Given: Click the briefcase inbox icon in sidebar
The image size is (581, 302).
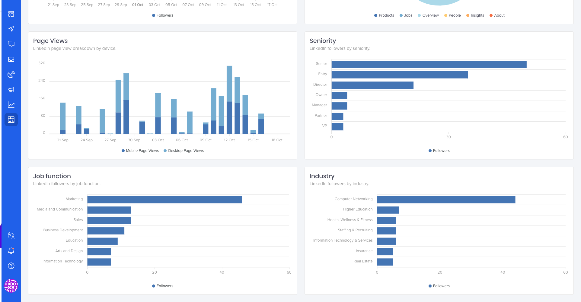Looking at the screenshot, I should tap(11, 59).
